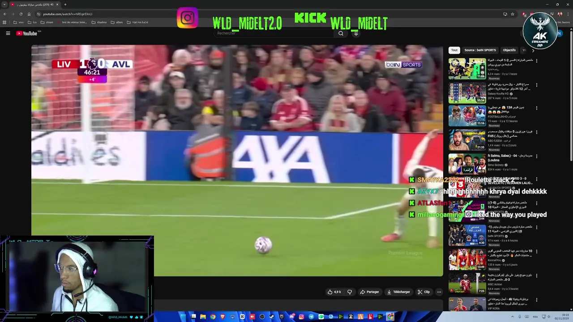Focus the Rechercher search field
Screen dimensions: 573x322
(x=274, y=33)
